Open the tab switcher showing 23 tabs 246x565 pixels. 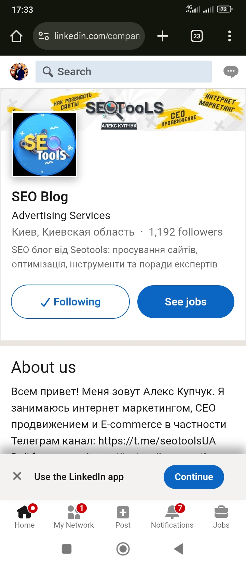point(196,36)
